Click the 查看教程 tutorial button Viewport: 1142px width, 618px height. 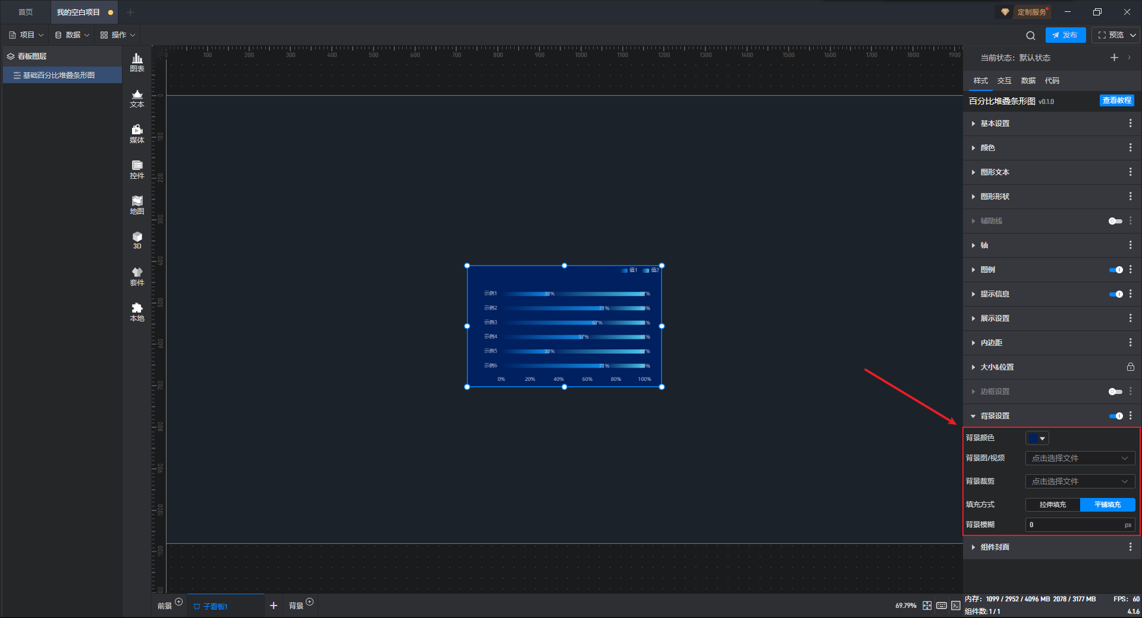coord(1116,100)
